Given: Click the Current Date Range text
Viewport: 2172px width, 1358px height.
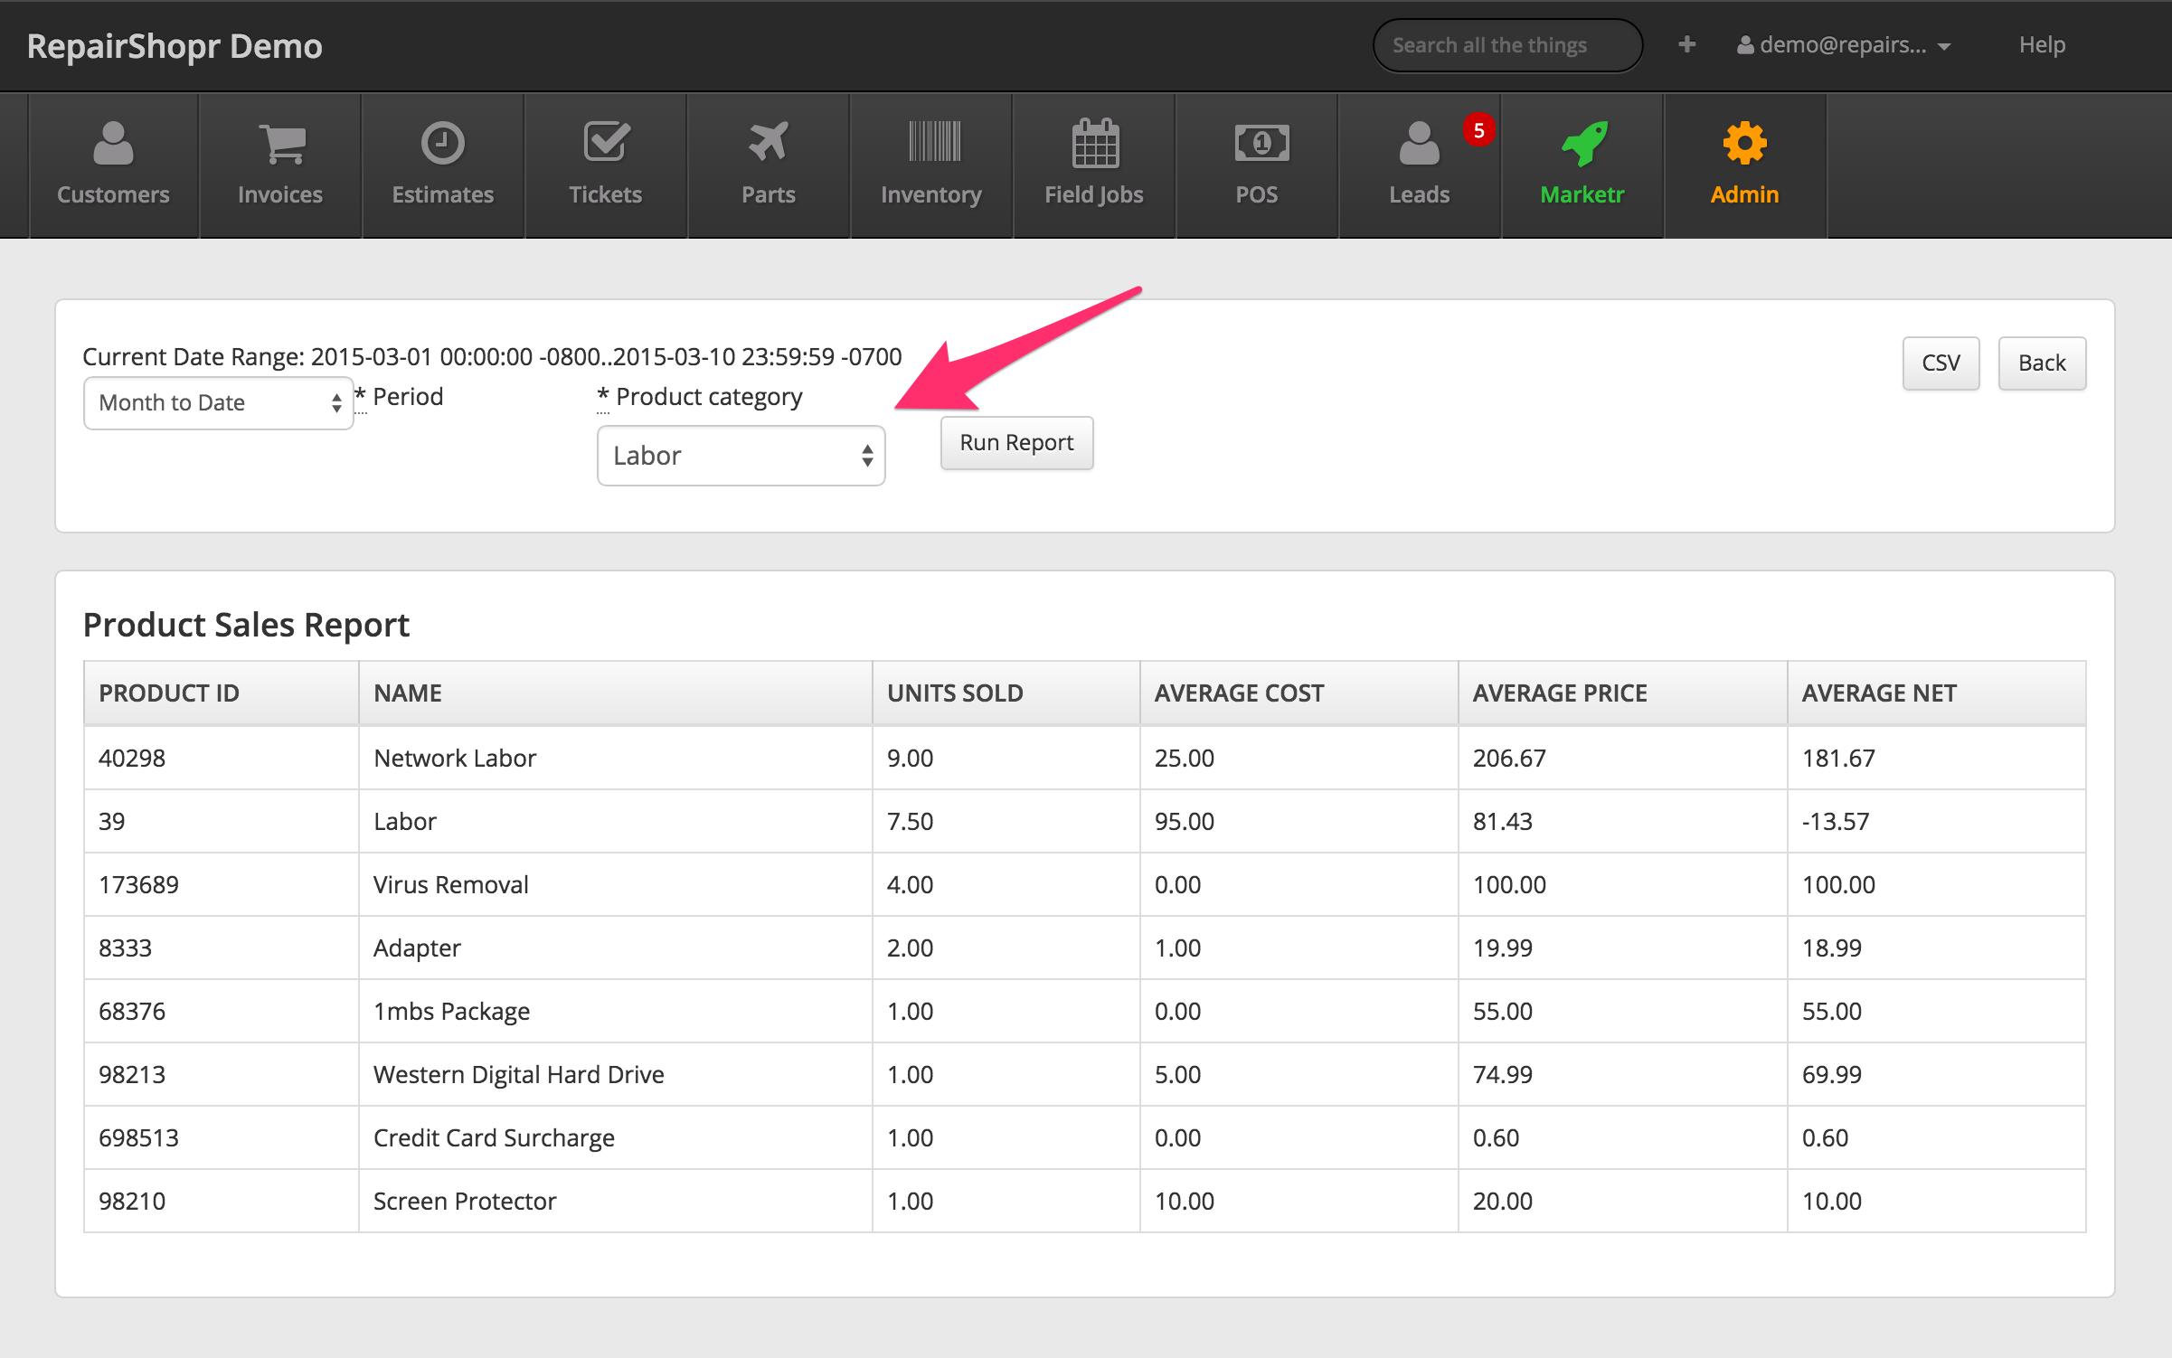Looking at the screenshot, I should tap(492, 356).
